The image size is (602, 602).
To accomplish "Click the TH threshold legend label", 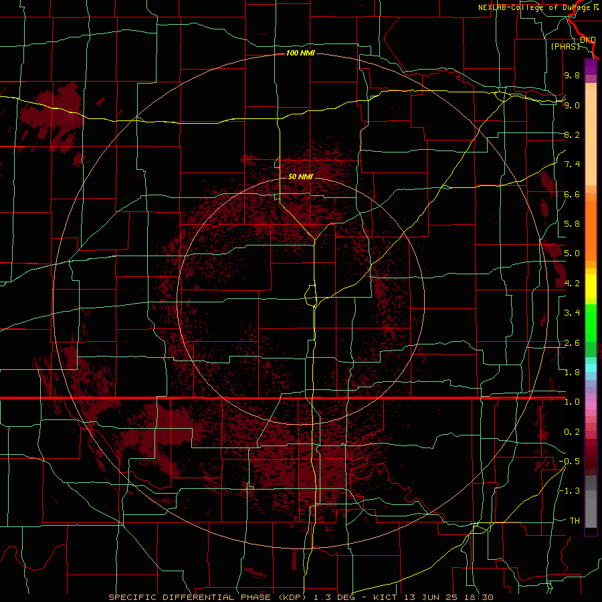I will [575, 521].
